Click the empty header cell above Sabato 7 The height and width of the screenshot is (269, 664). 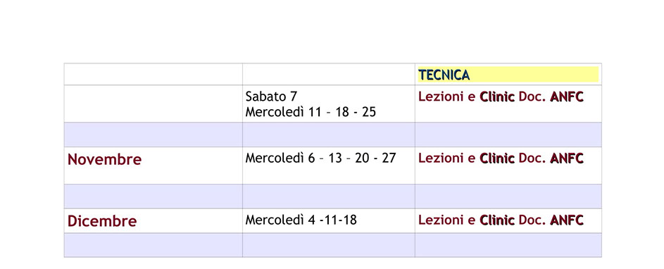click(x=329, y=75)
